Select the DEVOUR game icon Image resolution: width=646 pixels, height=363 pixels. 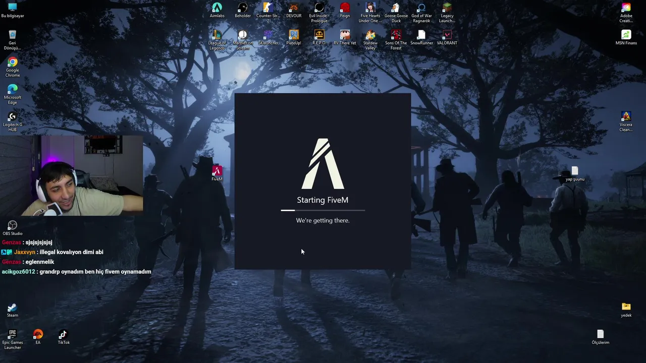294,10
